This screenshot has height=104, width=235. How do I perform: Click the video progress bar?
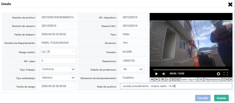(x=191, y=70)
